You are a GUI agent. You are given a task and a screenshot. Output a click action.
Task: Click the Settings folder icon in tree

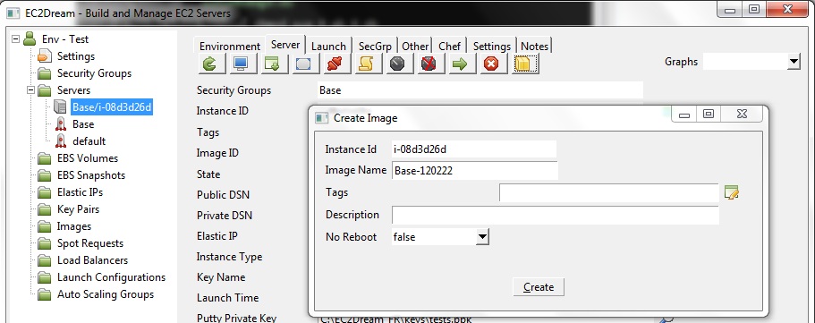tap(45, 56)
